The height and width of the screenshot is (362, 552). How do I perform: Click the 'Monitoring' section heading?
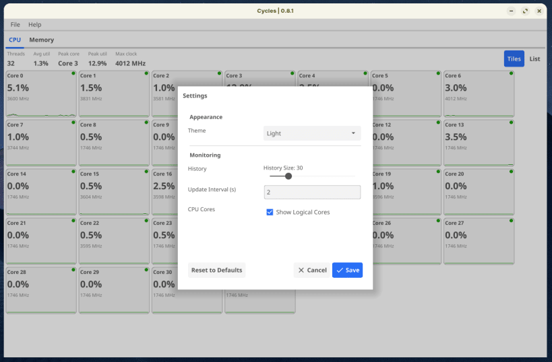pyautogui.click(x=205, y=155)
